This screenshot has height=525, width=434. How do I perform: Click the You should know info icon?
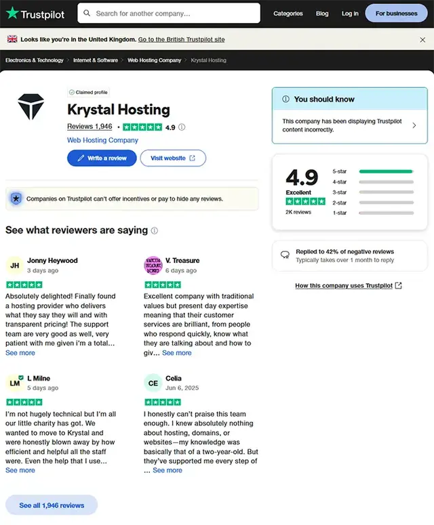tap(285, 99)
